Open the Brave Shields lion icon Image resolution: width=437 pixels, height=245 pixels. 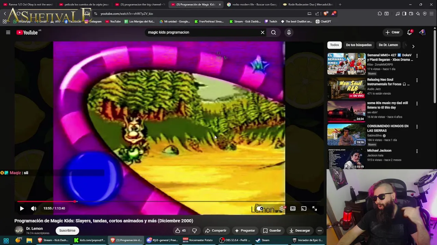pos(326,14)
